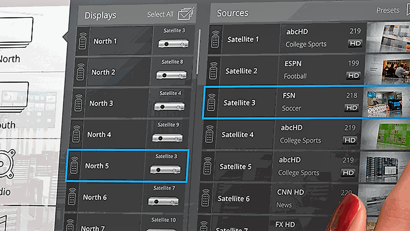The width and height of the screenshot is (410, 231).
Task: Click the remote icon beside North 1
Action: coord(83,41)
